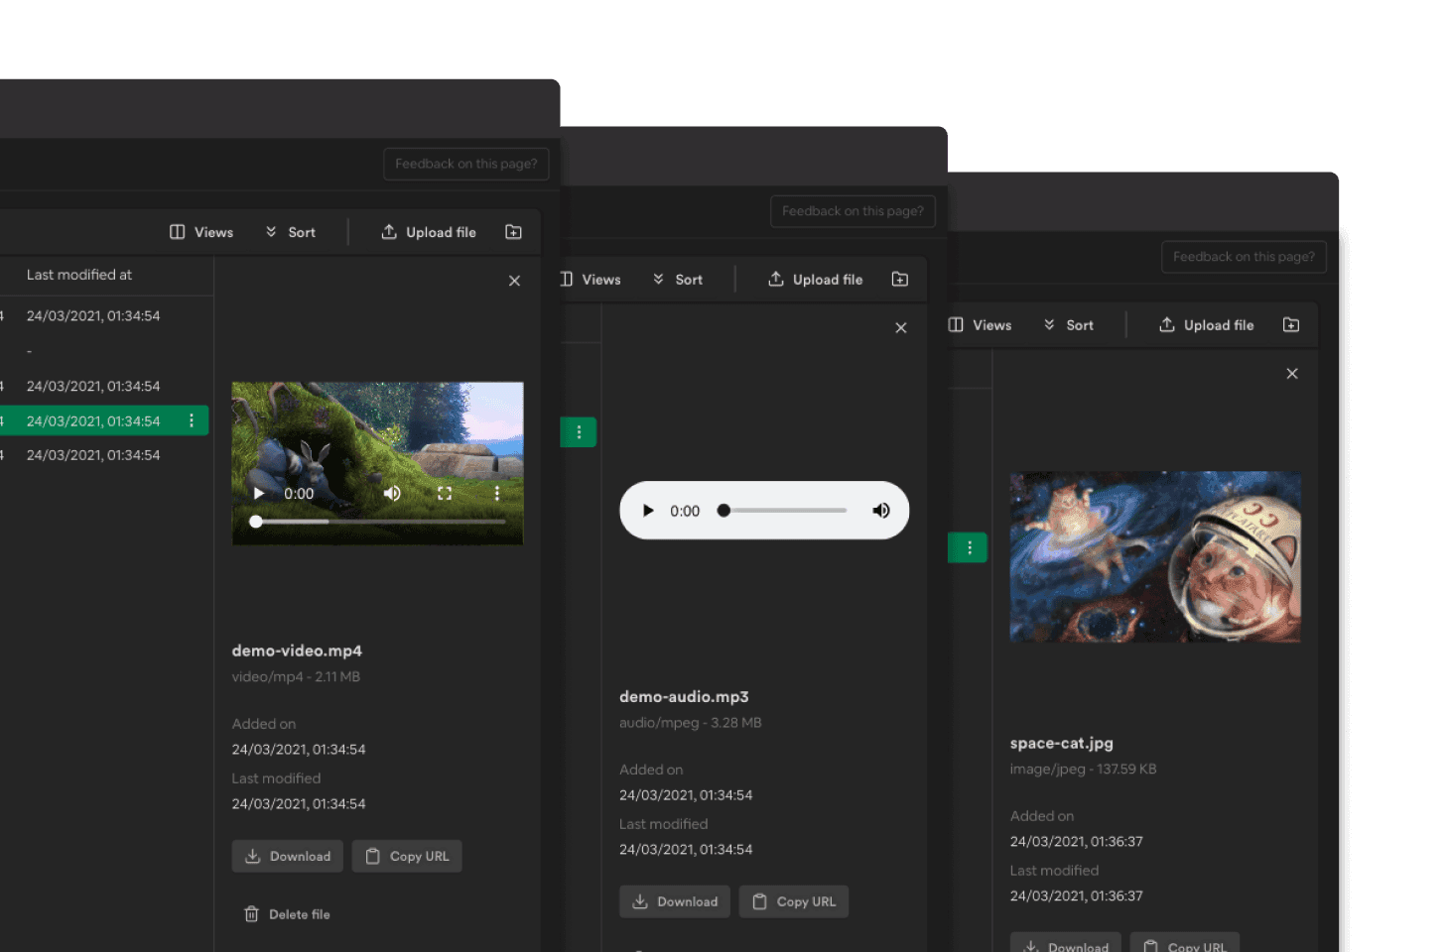Viewport: 1449px width, 952px height.
Task: Mute the demo-video.mp4 player volume
Action: [x=392, y=493]
